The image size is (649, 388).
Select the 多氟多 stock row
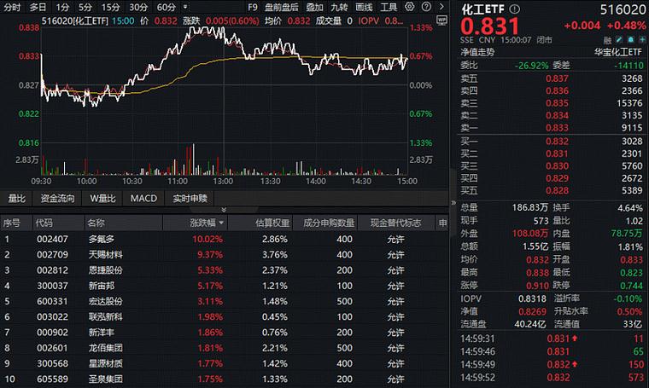click(101, 239)
